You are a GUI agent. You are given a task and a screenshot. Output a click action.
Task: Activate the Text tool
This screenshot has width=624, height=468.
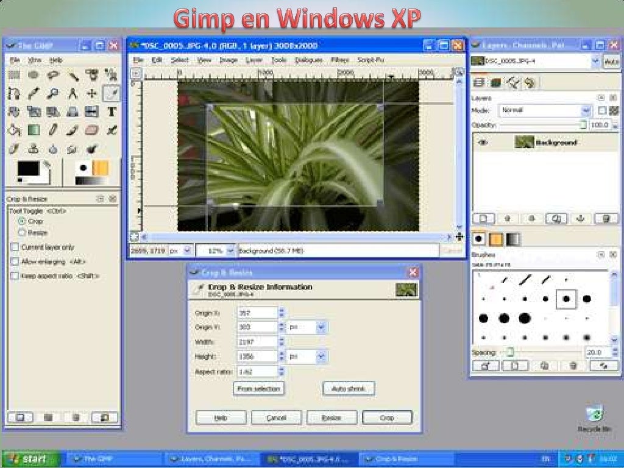coord(112,112)
